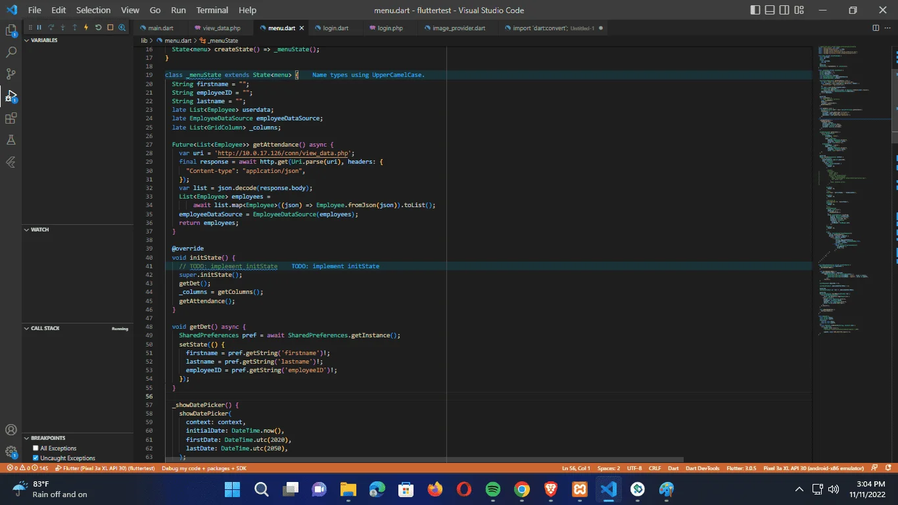Pause the debug session
898x505 pixels.
pyautogui.click(x=39, y=28)
